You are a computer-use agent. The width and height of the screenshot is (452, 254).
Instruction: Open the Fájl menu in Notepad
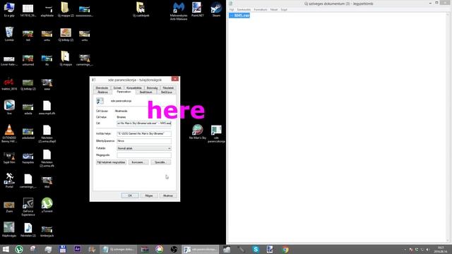tap(232, 9)
